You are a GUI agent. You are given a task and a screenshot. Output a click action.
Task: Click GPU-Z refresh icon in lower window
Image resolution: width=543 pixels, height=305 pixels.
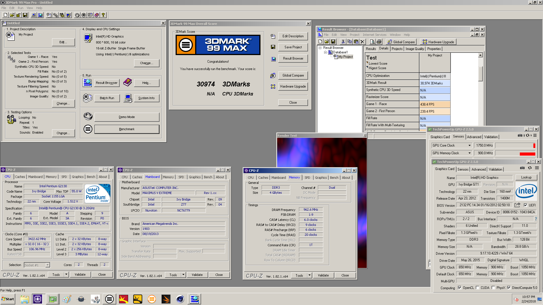pyautogui.click(x=530, y=168)
